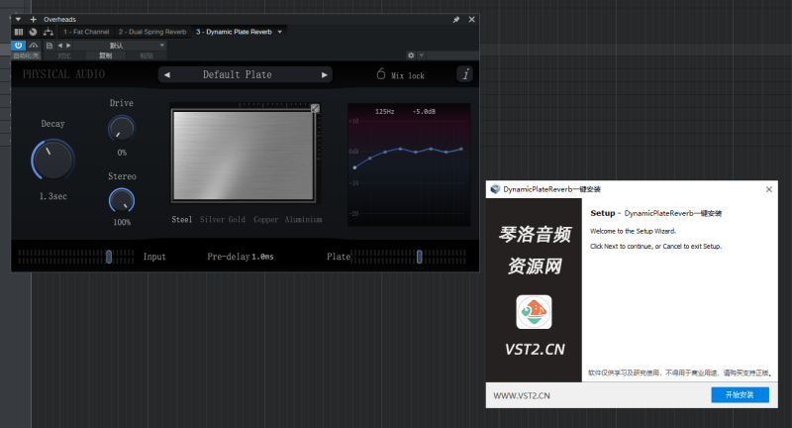The width and height of the screenshot is (792, 428).
Task: Select Gold plate material
Action: tap(237, 219)
